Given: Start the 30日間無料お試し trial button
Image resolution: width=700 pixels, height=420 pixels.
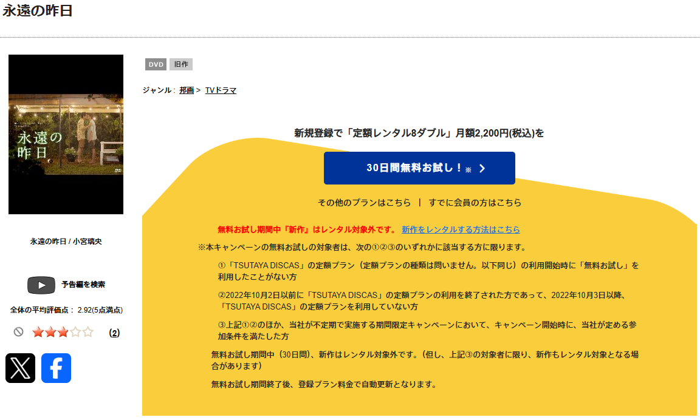Looking at the screenshot, I should coord(419,168).
